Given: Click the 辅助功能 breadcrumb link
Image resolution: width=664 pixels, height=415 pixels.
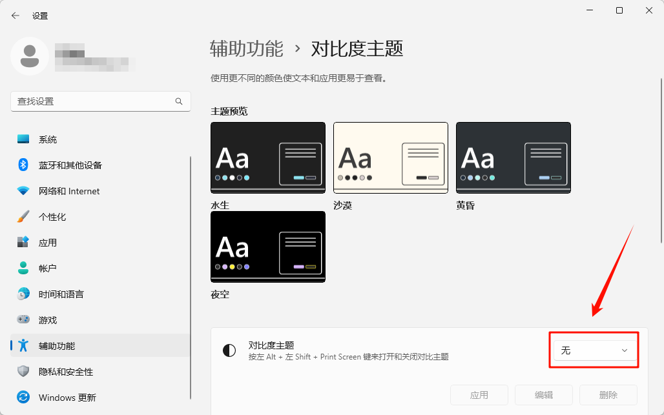Looking at the screenshot, I should click(x=246, y=48).
